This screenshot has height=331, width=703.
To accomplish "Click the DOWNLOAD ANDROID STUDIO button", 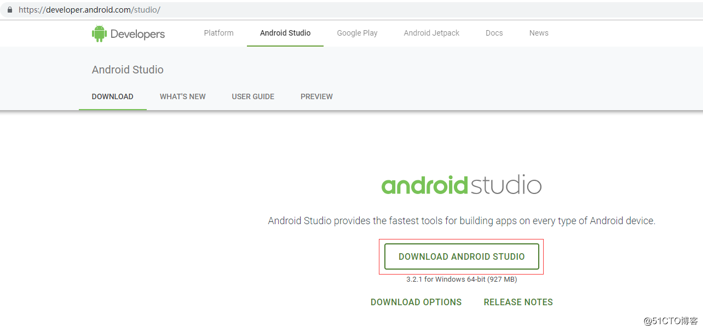I will point(462,256).
